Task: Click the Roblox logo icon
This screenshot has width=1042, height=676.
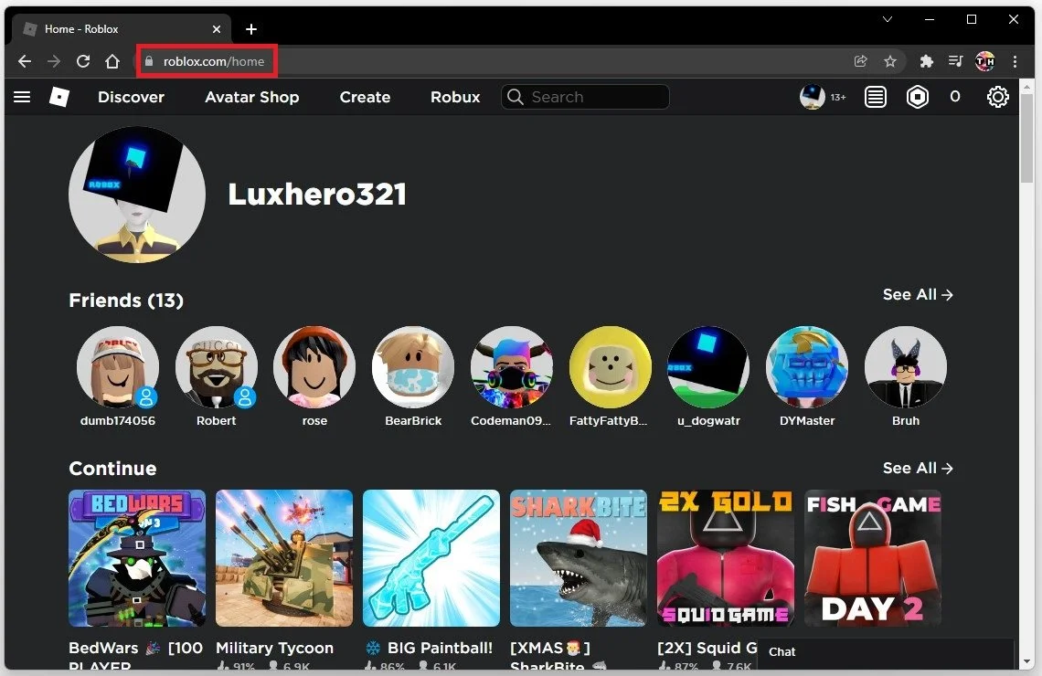Action: click(59, 97)
